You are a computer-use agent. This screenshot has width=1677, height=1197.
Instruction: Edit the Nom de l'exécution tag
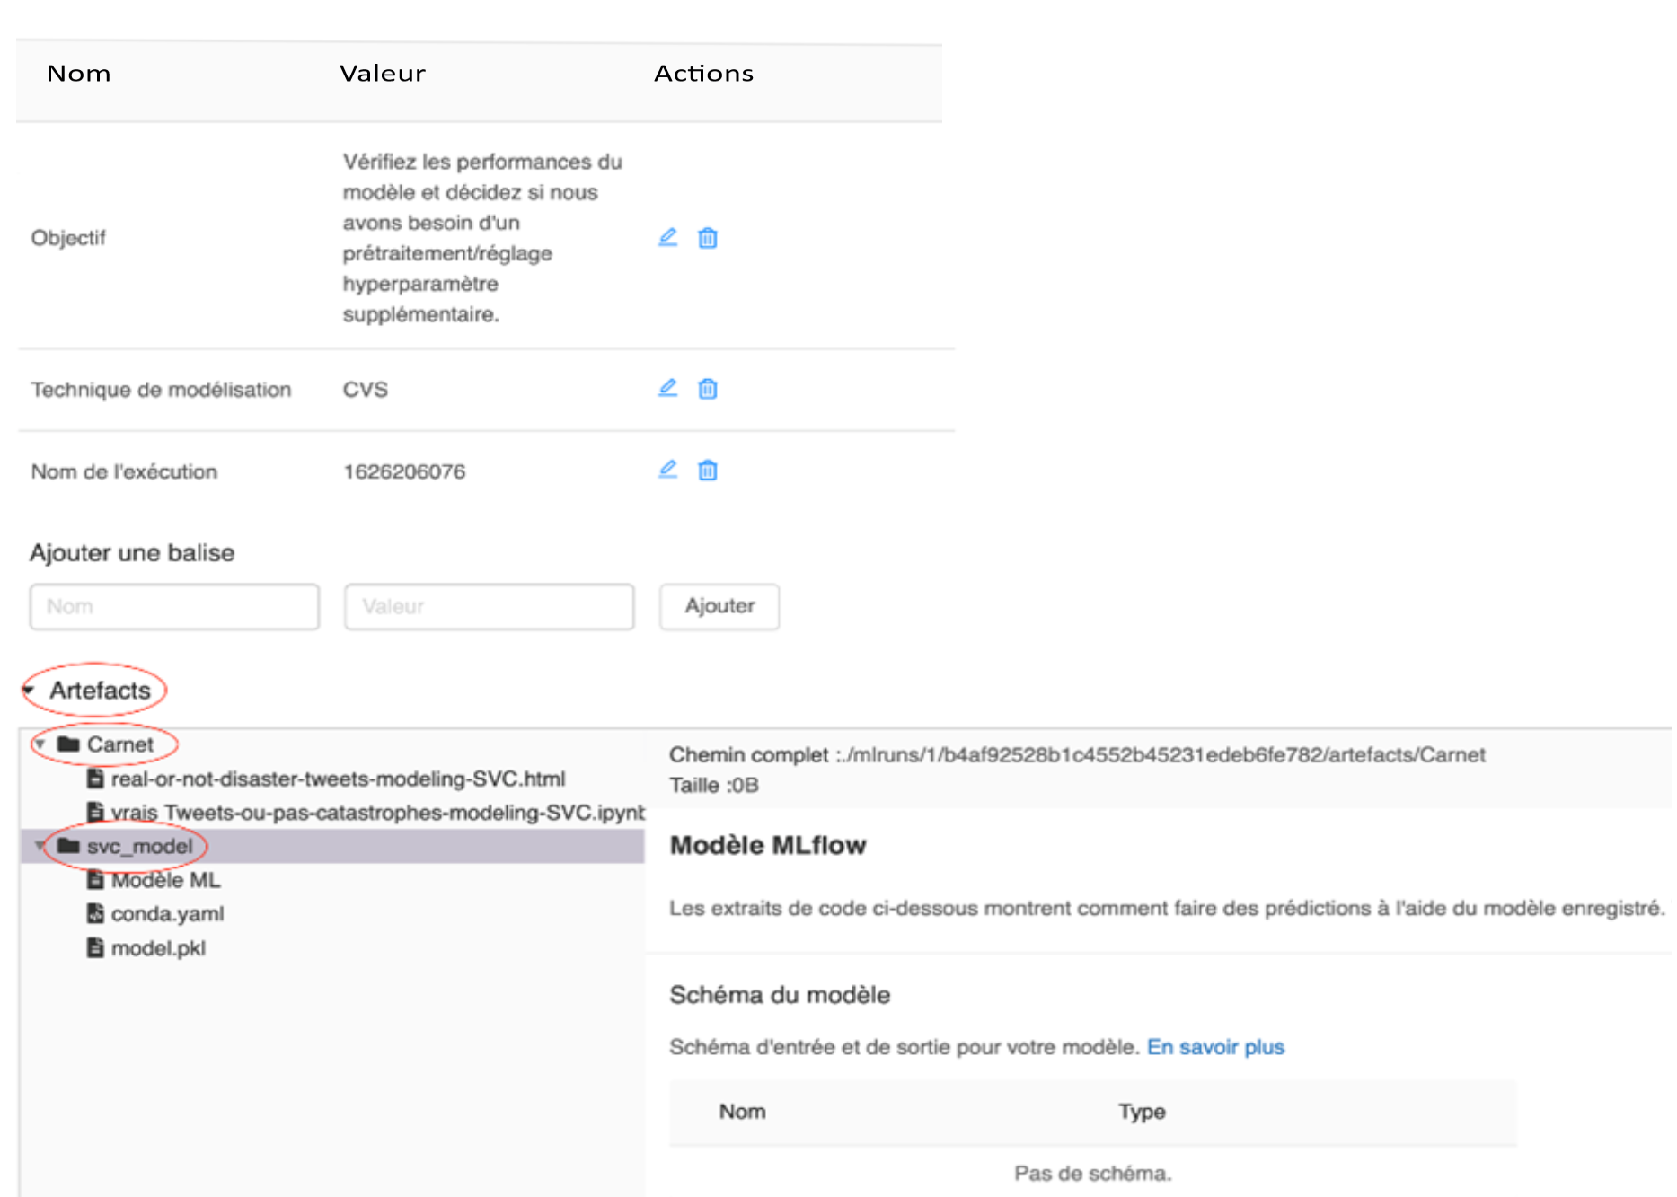coord(667,471)
